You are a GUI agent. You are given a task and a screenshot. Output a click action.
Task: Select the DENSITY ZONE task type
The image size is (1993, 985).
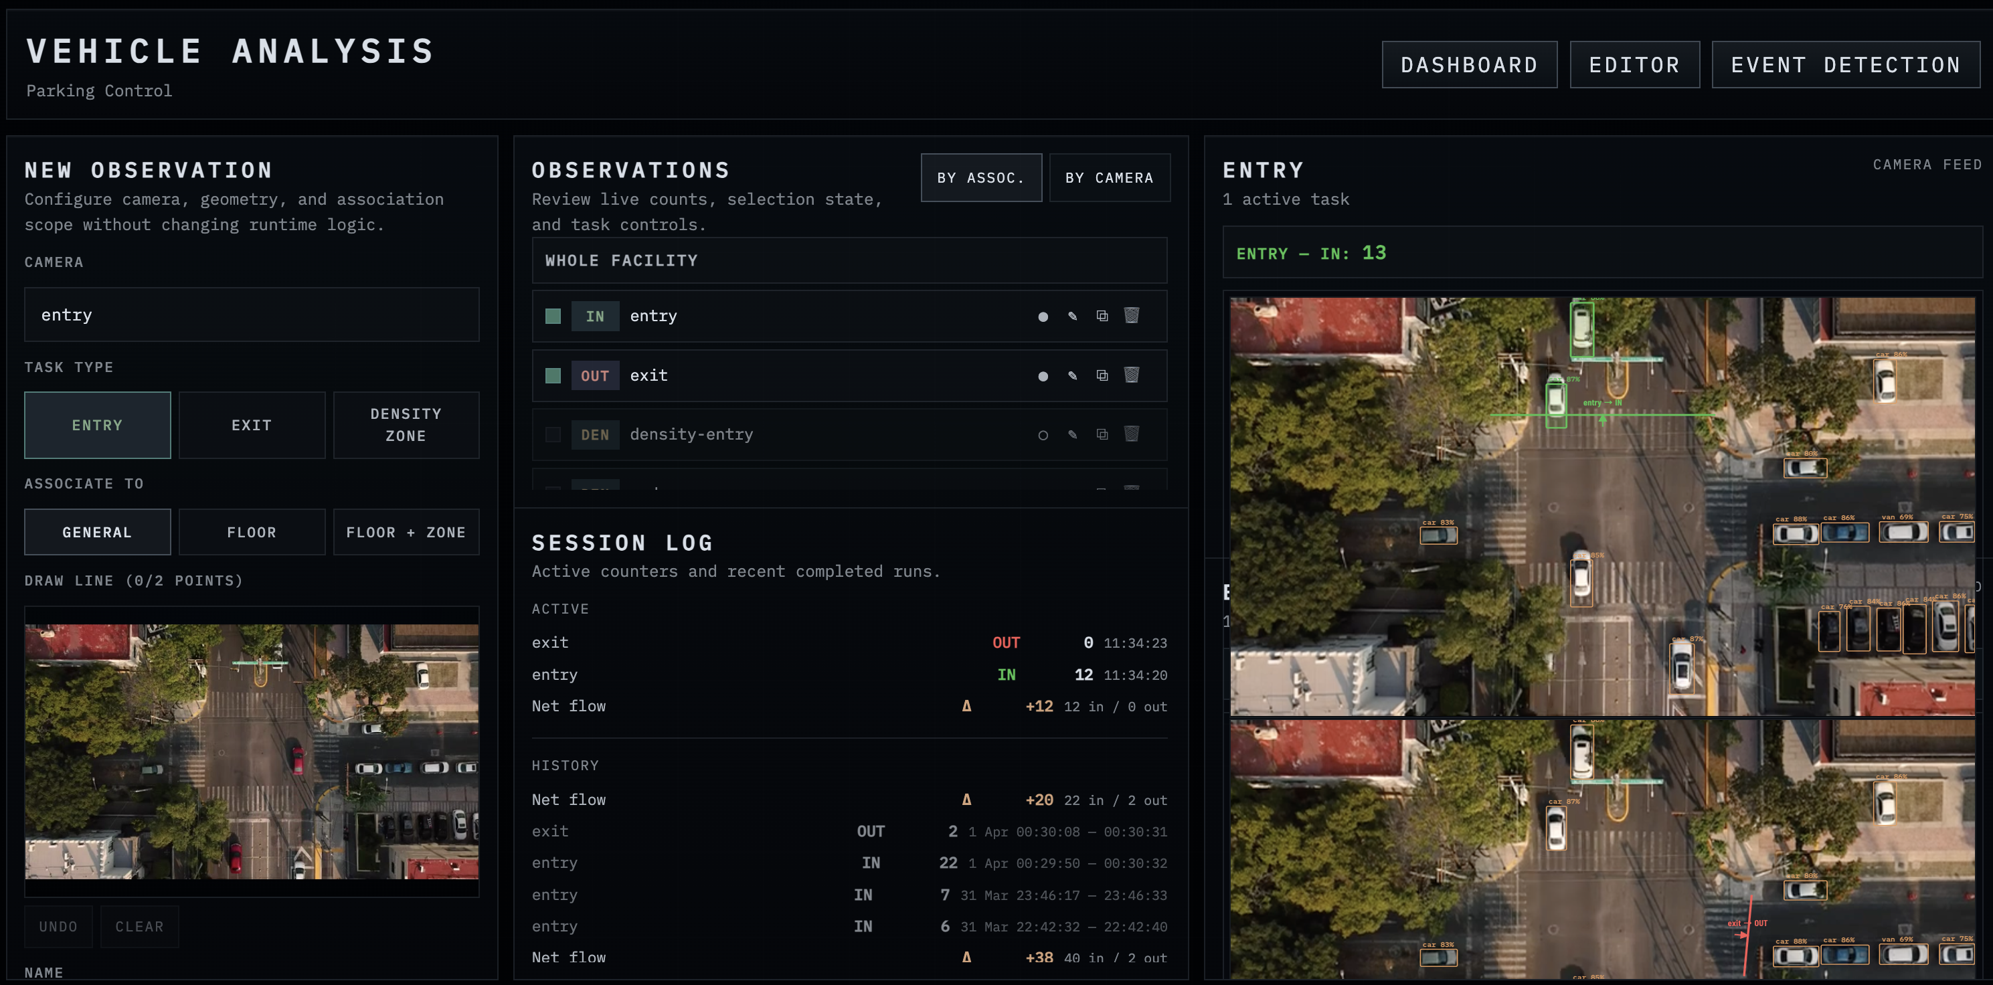406,425
